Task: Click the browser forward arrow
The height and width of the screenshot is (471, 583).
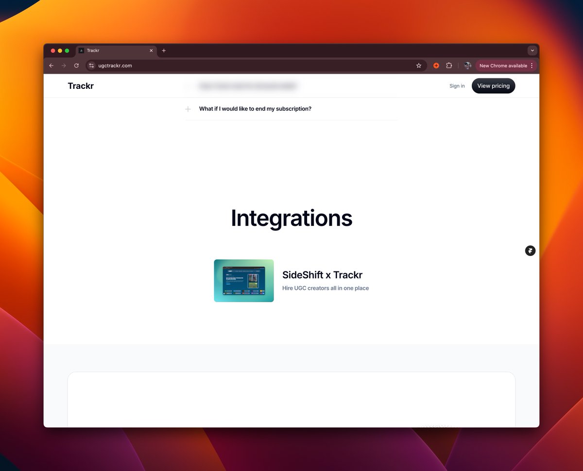Action: (64, 66)
